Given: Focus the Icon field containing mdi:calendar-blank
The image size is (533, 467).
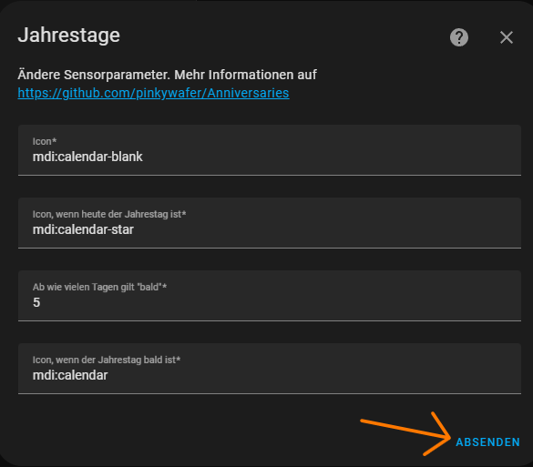Looking at the screenshot, I should [270, 150].
